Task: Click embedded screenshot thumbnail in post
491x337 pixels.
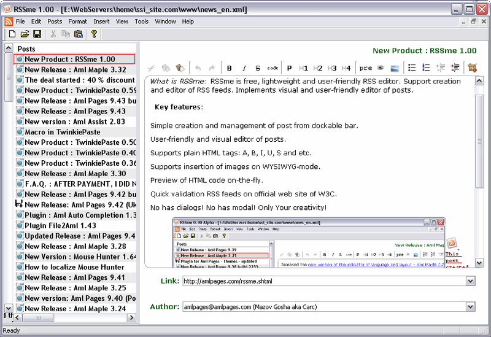Action: point(309,242)
